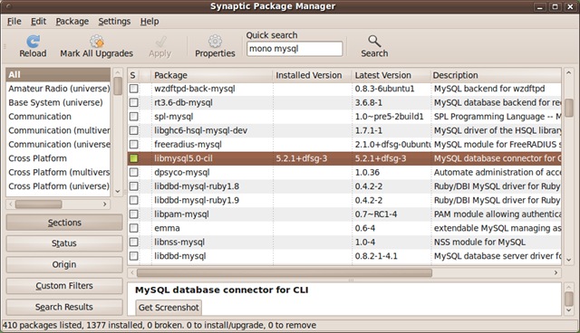Show the Origin filter view

click(x=64, y=264)
